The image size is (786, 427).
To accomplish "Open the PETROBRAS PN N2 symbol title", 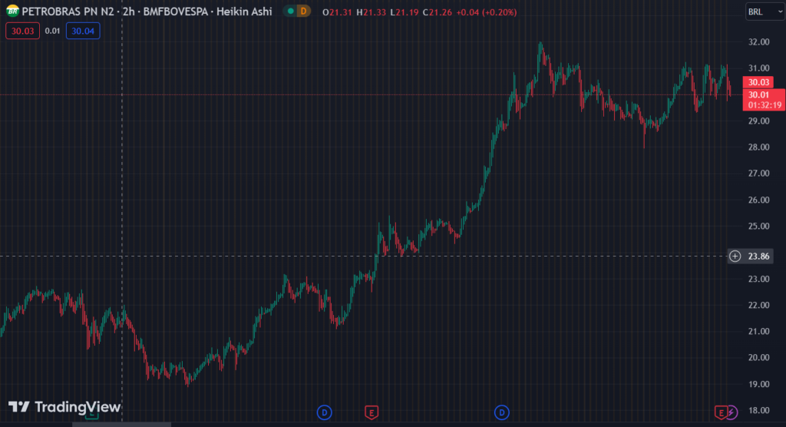I will [x=68, y=12].
